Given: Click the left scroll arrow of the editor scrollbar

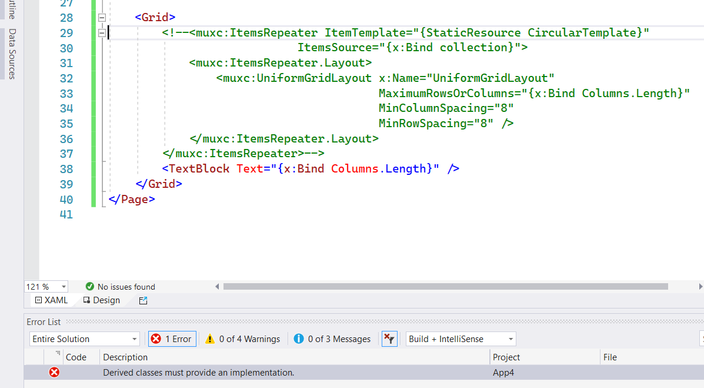Looking at the screenshot, I should click(x=217, y=286).
